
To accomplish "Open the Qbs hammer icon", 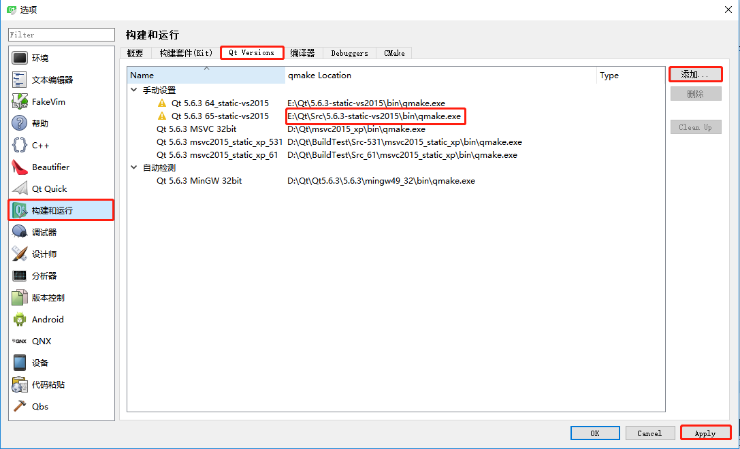I will click(20, 406).
